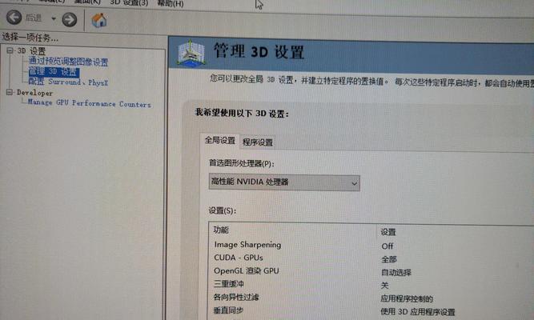Click the Developer label in tree
The height and width of the screenshot is (320, 534).
pos(34,93)
